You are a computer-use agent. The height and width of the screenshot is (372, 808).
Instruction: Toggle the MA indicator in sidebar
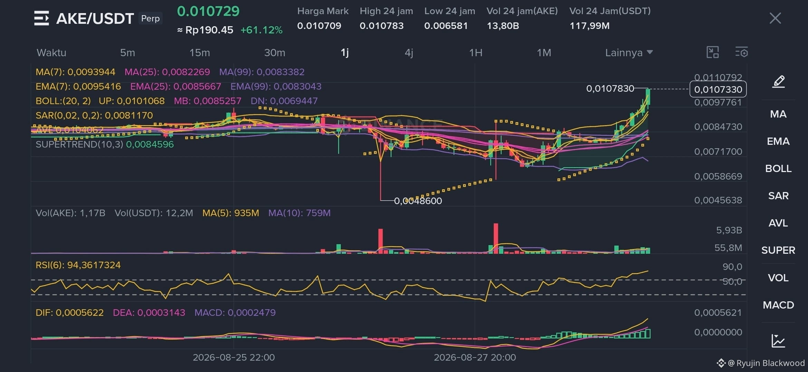point(778,114)
